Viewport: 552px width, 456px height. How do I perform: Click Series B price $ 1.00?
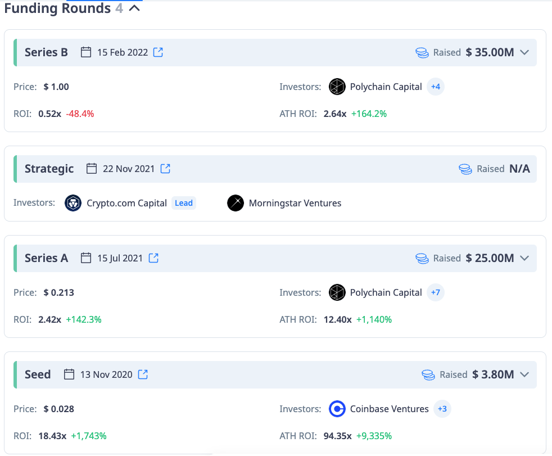tap(56, 87)
